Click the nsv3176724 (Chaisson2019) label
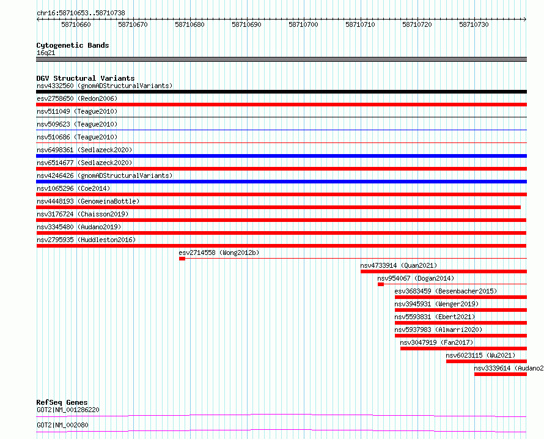Image resolution: width=544 pixels, height=439 pixels. coord(83,214)
